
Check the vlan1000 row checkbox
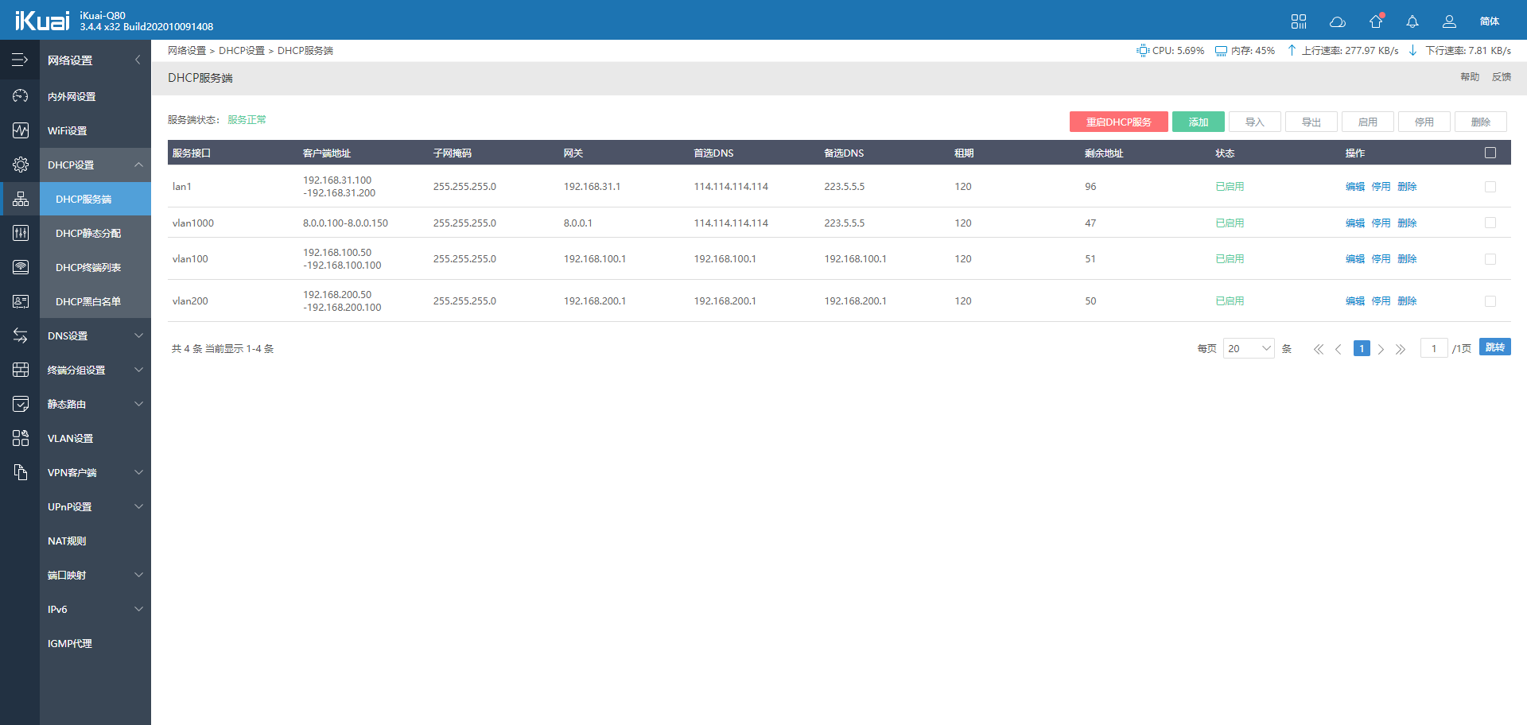click(x=1490, y=223)
